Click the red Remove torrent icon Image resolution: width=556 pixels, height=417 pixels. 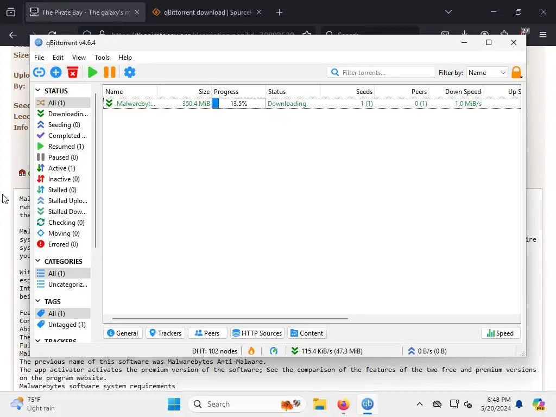click(73, 72)
